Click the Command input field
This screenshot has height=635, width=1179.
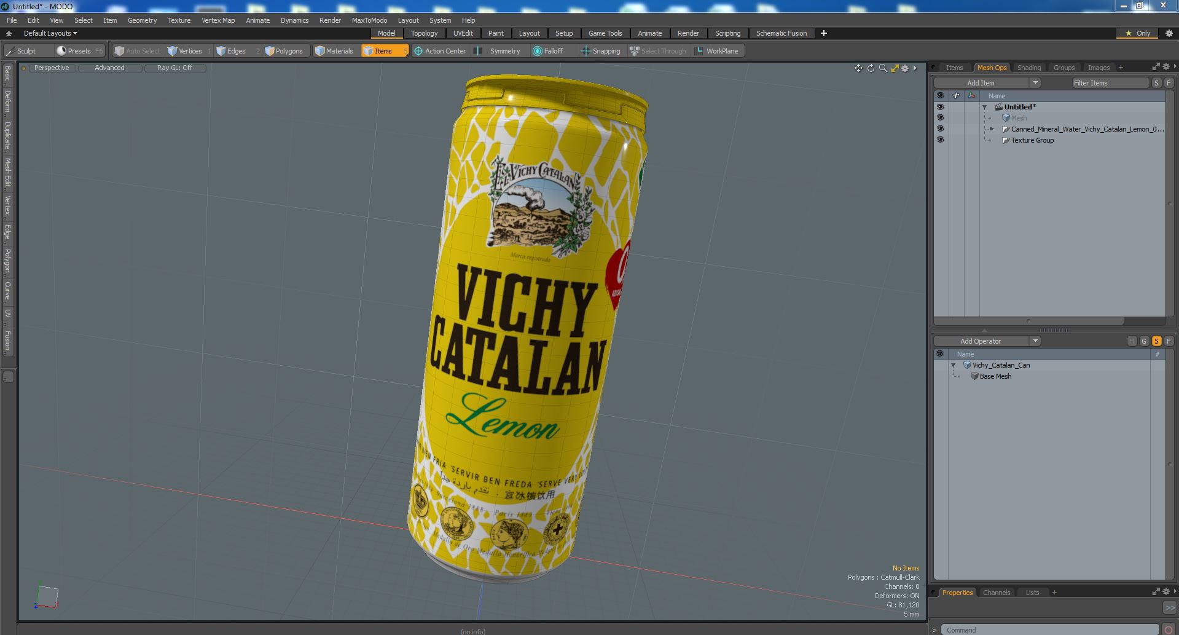pyautogui.click(x=1049, y=629)
